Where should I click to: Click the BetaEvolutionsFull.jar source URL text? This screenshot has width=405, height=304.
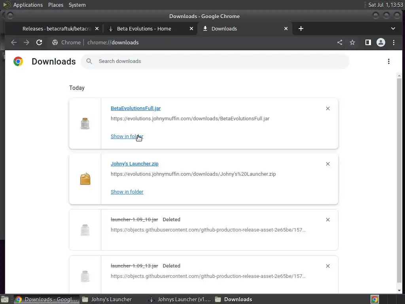coord(190,119)
